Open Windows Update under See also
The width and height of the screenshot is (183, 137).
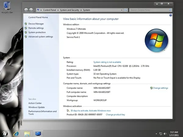click(36, 107)
